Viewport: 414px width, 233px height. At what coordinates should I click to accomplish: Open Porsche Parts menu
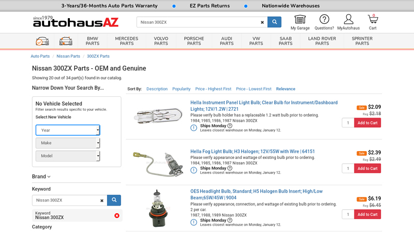[194, 41]
